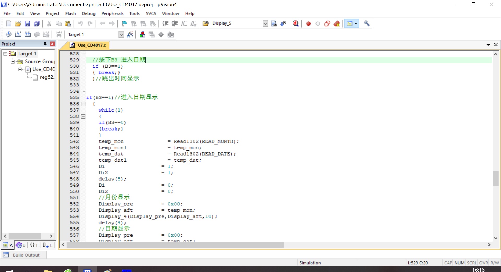The image size is (501, 272).
Task: Open the editor tab list dropdown
Action: click(488, 45)
